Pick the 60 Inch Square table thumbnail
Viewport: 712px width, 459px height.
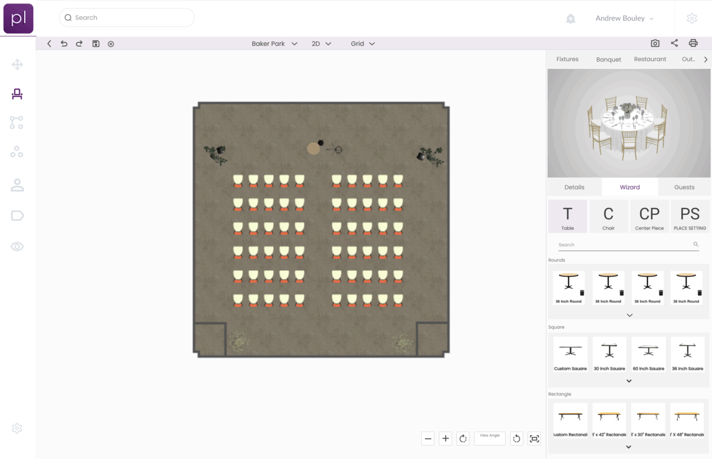(648, 354)
